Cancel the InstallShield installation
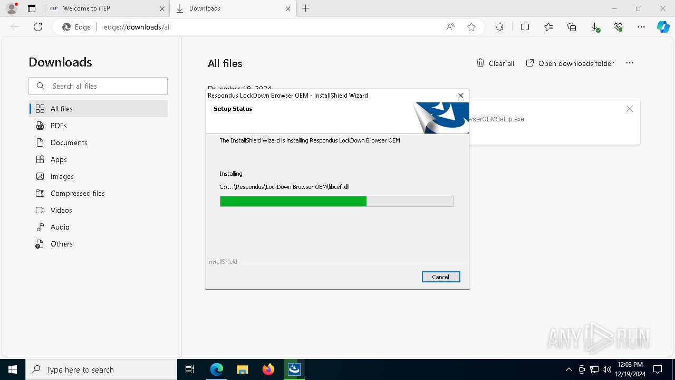The height and width of the screenshot is (380, 675). tap(441, 277)
